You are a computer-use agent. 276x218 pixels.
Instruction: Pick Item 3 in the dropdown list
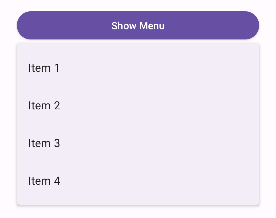point(44,143)
